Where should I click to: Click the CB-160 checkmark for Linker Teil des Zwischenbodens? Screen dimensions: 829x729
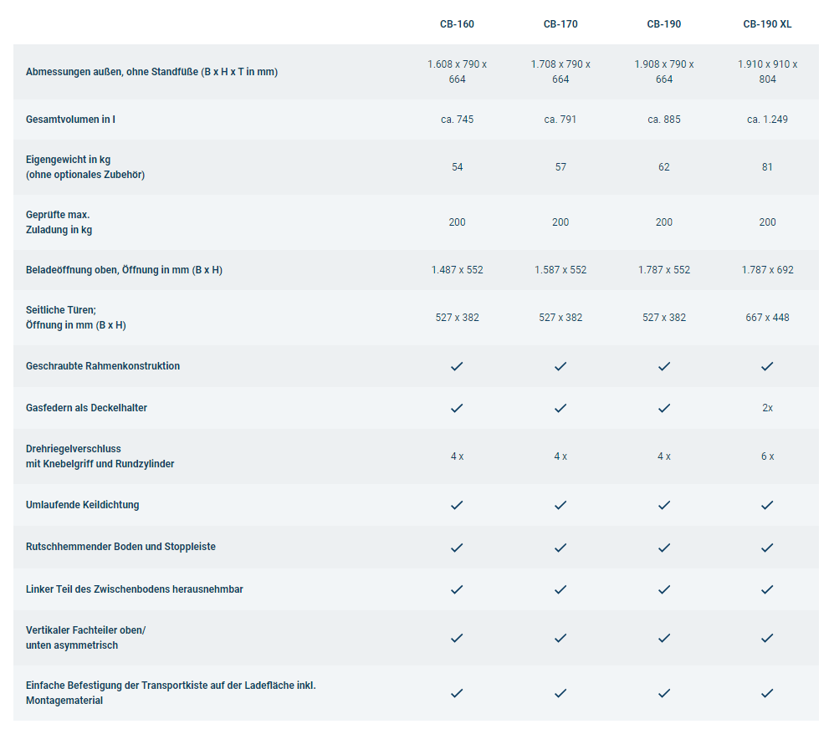[457, 589]
